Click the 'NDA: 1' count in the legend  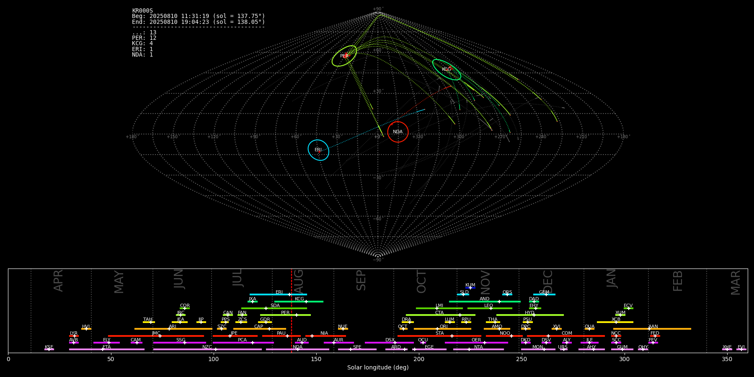tap(142, 54)
